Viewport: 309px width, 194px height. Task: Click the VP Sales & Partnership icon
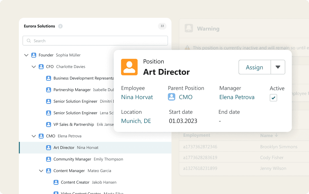tap(48, 124)
